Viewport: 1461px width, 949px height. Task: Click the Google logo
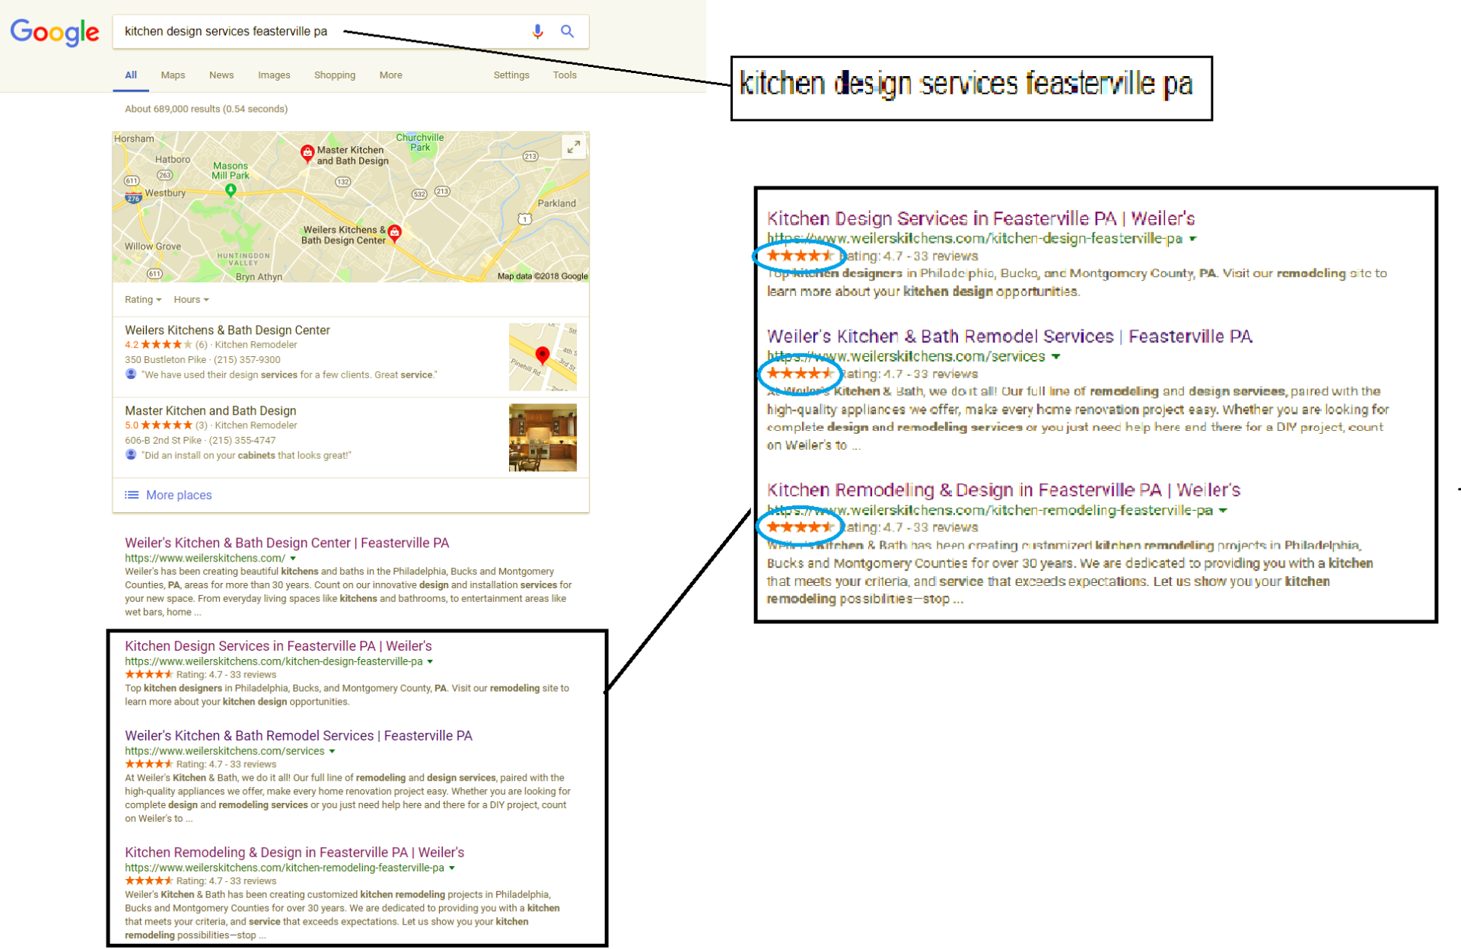[55, 32]
